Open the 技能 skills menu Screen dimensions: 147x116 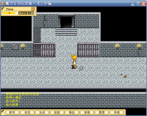(57, 112)
